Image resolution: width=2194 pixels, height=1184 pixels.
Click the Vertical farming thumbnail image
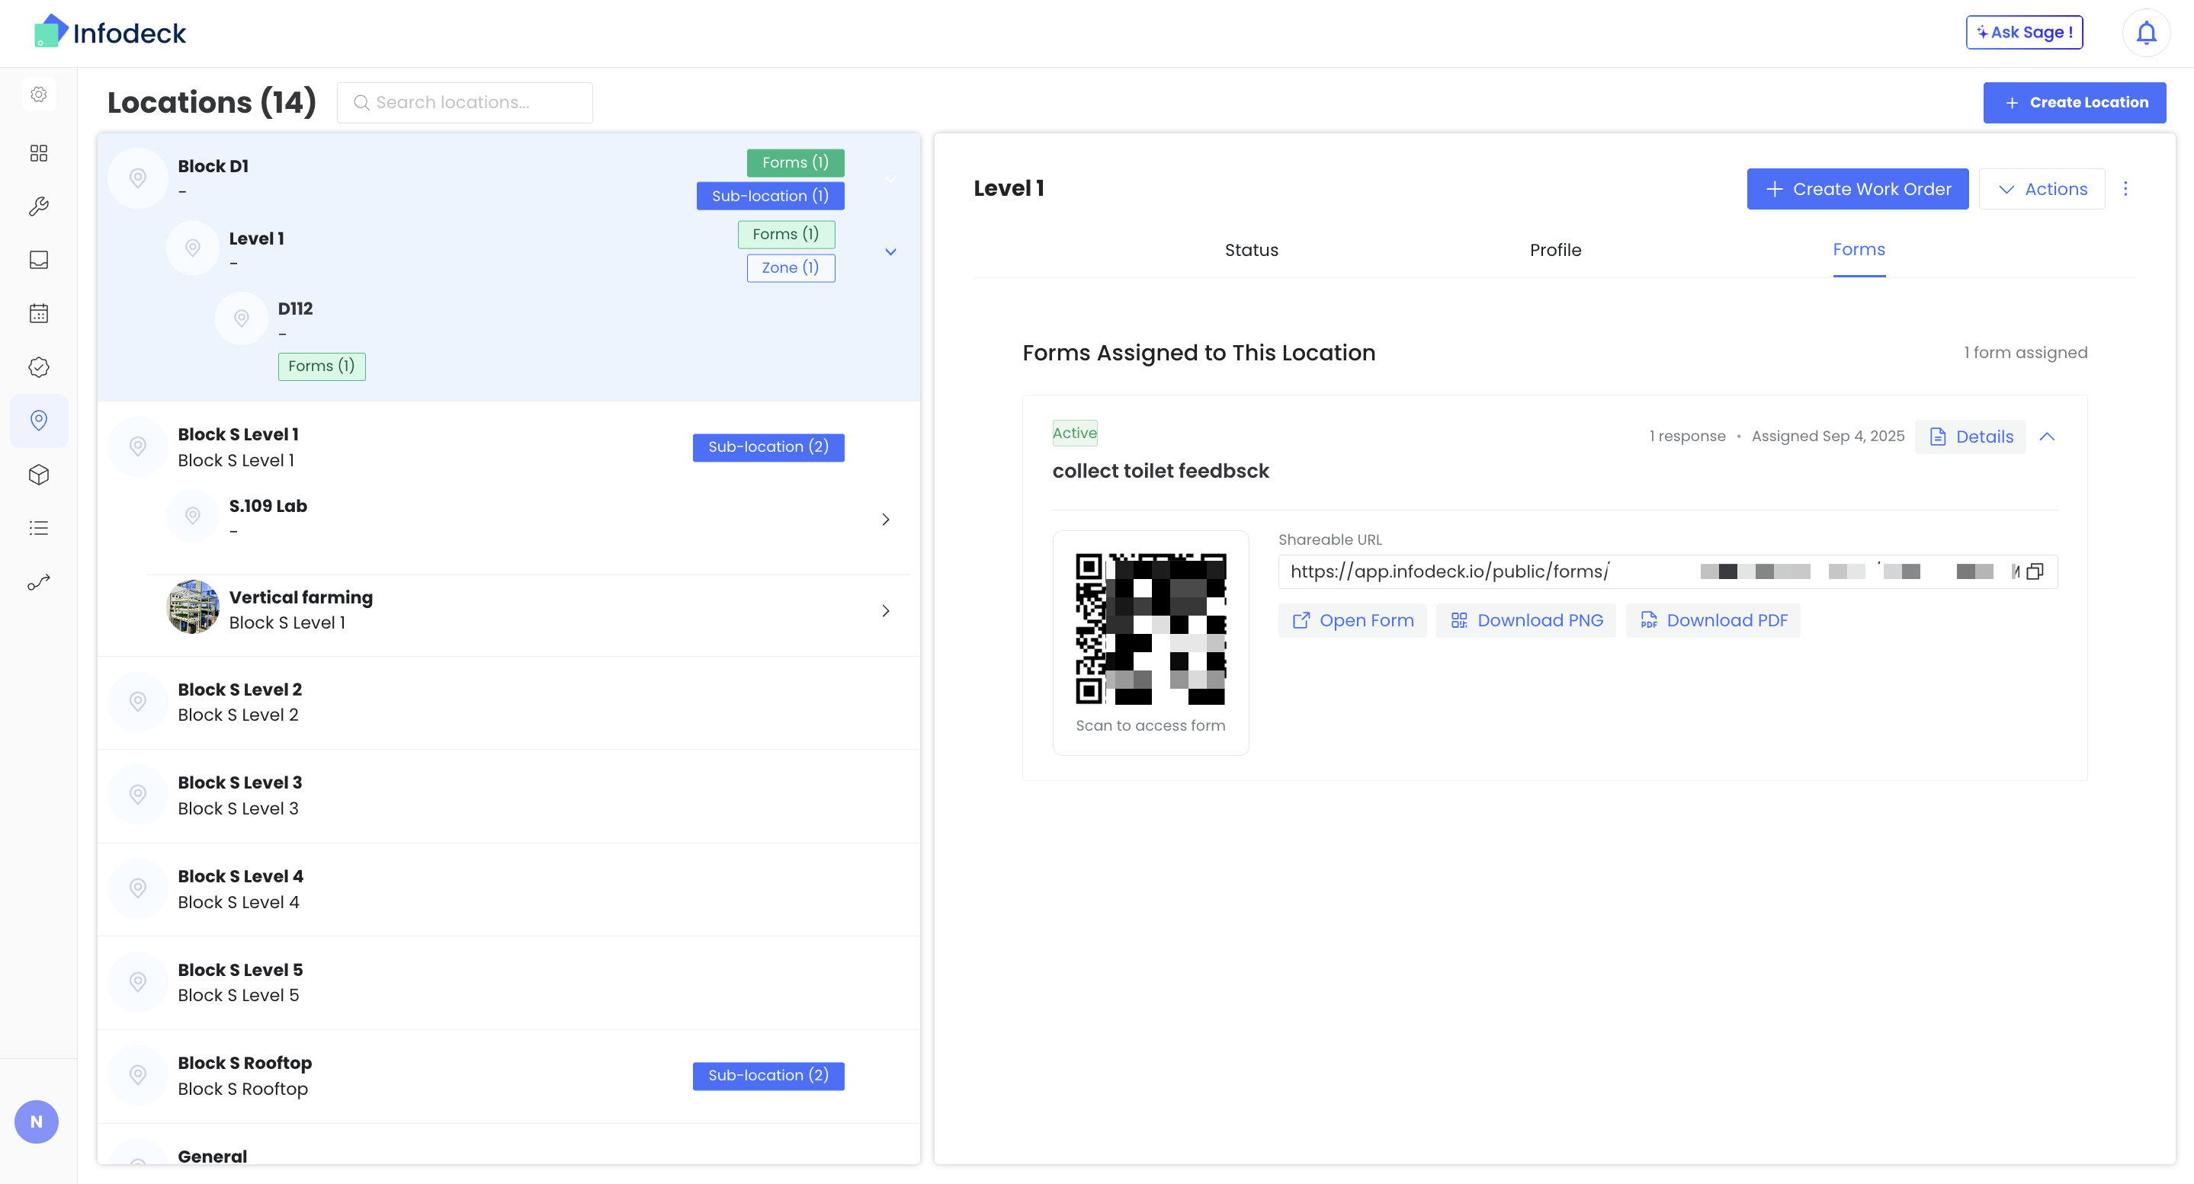pos(192,607)
